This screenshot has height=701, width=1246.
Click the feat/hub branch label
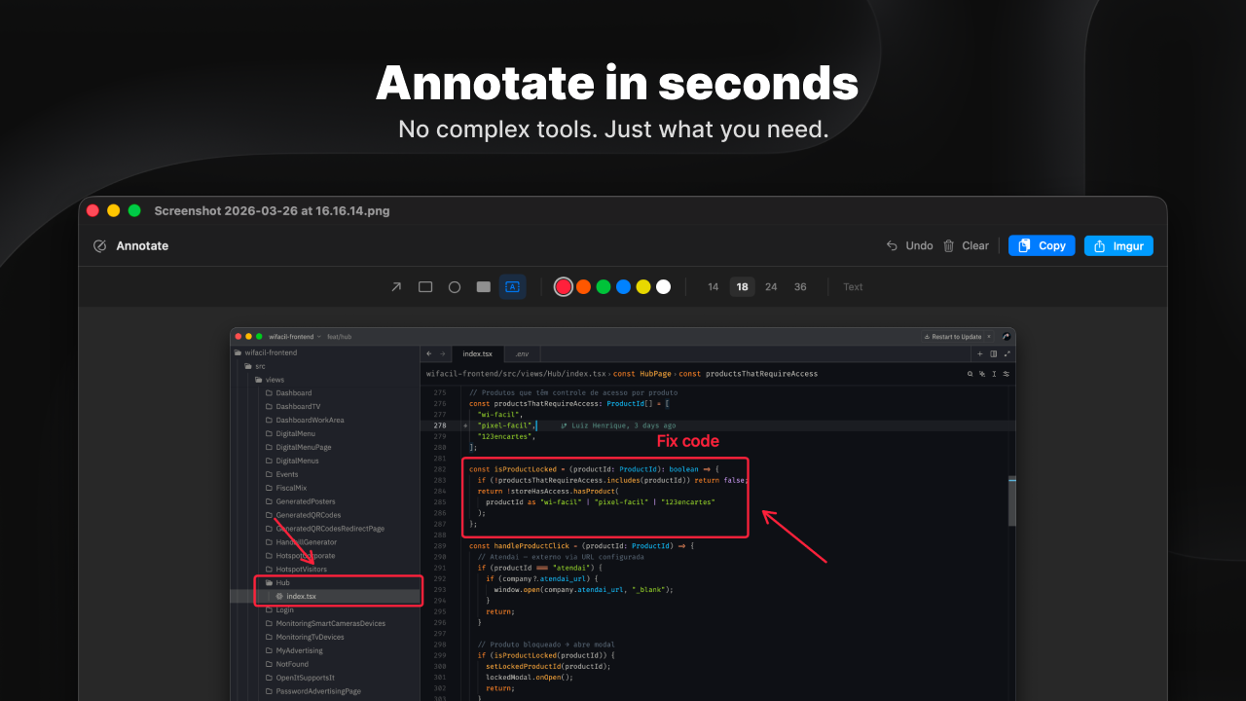tap(340, 336)
